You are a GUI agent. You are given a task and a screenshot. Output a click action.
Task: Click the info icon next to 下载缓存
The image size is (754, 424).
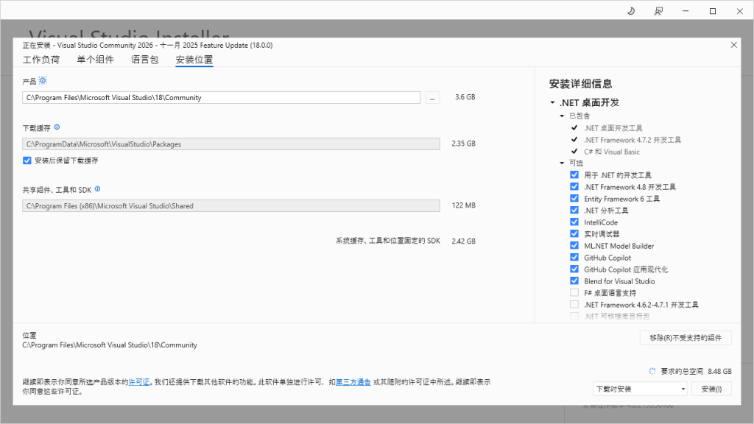click(x=57, y=127)
